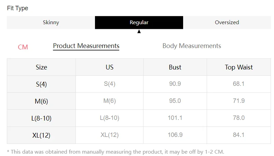Open the Body Measurements tab

(x=192, y=46)
